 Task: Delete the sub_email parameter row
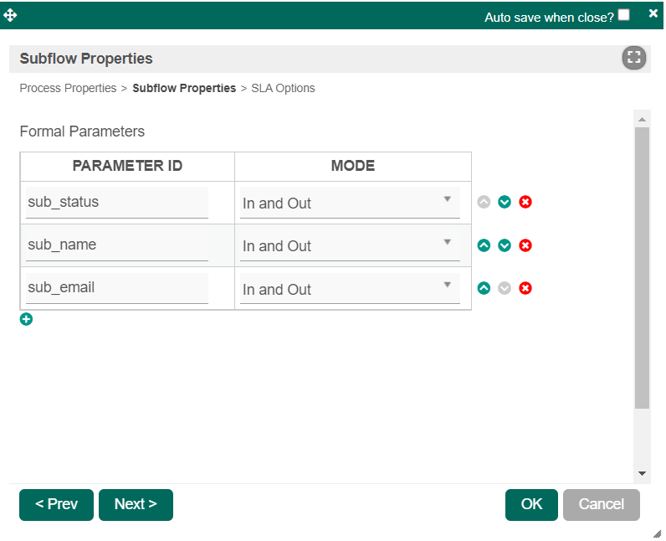pyautogui.click(x=525, y=288)
